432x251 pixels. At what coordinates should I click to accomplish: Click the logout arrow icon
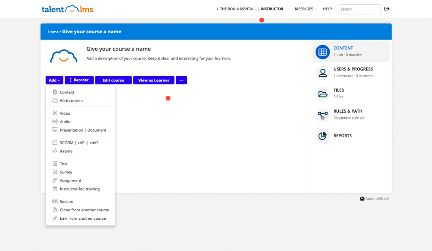[x=387, y=9]
